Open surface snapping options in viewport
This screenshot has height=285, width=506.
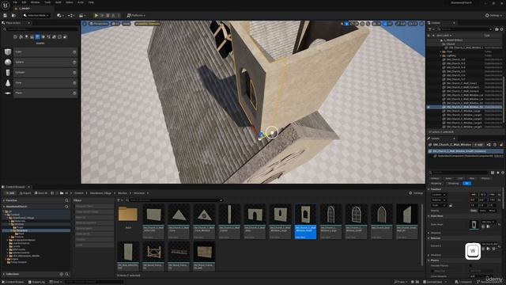point(368,24)
